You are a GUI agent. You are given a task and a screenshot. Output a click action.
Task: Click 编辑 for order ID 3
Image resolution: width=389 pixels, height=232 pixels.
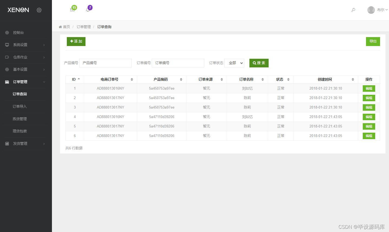click(369, 107)
